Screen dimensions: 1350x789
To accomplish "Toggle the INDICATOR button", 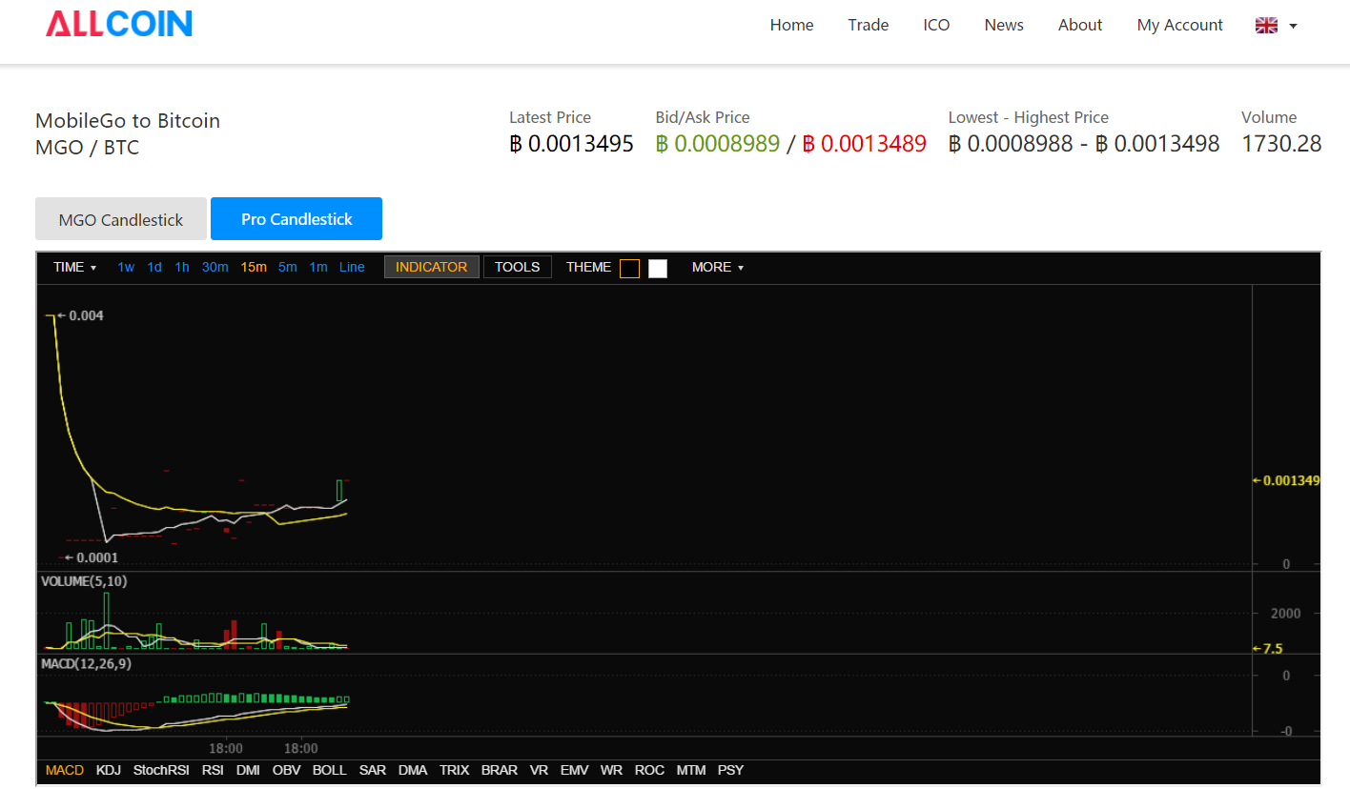I will tap(432, 267).
